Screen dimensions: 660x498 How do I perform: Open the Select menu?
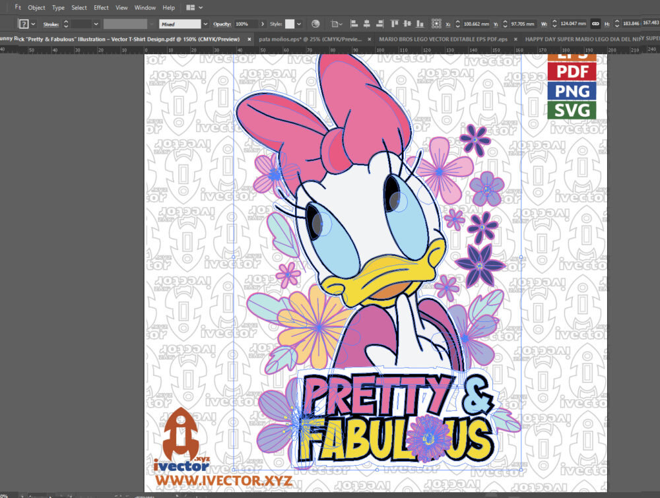coord(79,7)
